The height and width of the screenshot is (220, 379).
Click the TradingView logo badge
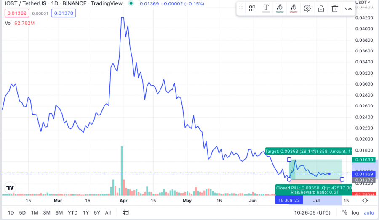coord(10,188)
